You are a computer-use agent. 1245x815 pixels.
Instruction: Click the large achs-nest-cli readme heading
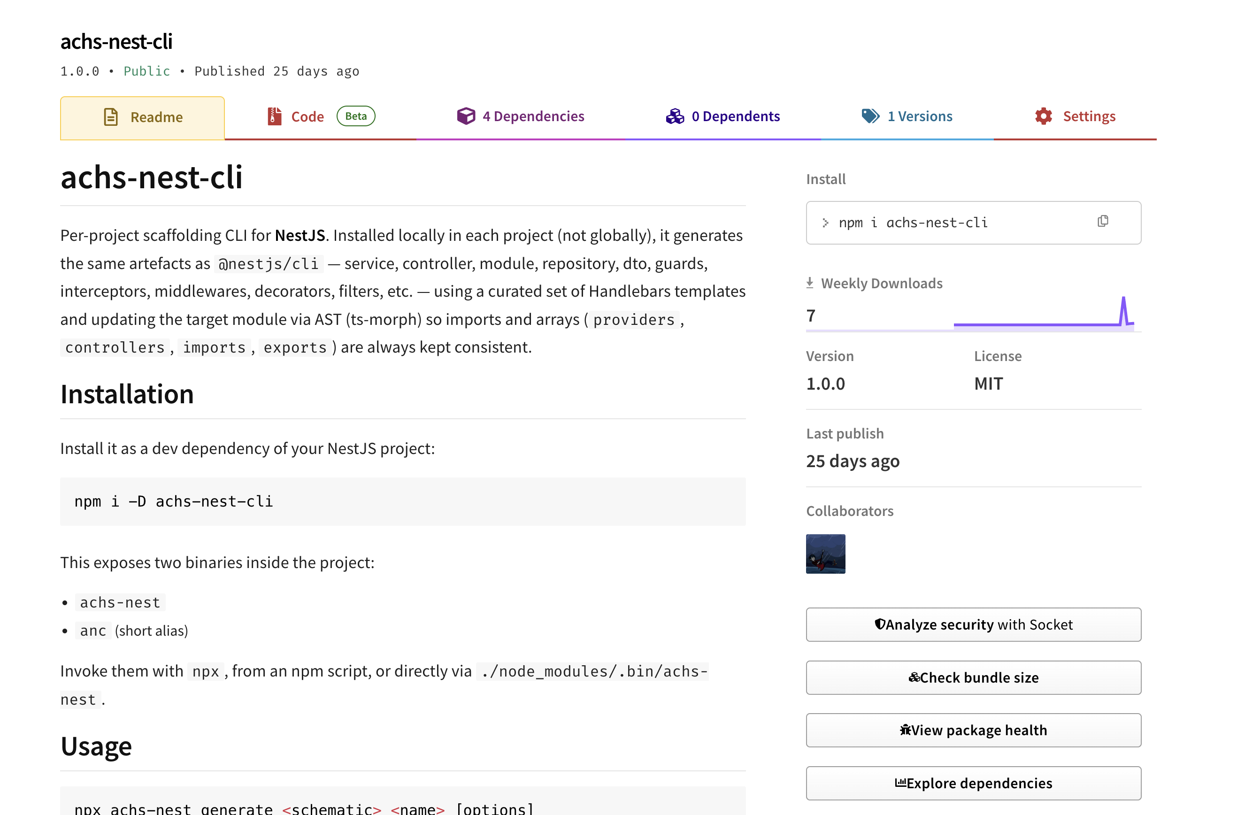pyautogui.click(x=152, y=177)
